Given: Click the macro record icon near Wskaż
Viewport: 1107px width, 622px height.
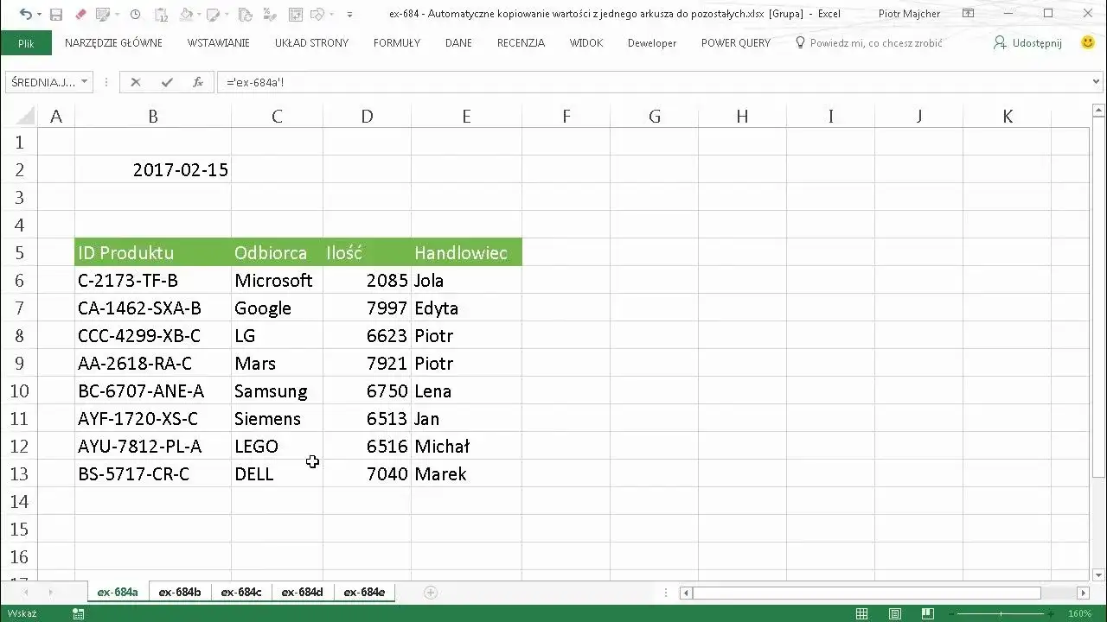Looking at the screenshot, I should (x=78, y=613).
